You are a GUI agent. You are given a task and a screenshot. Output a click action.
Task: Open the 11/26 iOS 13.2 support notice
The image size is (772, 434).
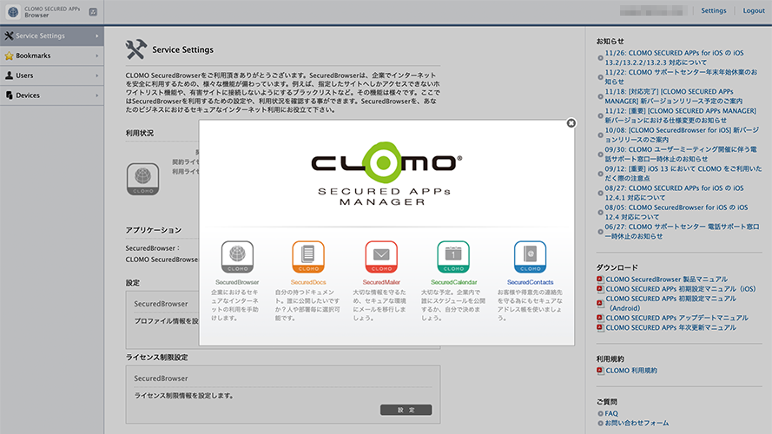point(675,57)
